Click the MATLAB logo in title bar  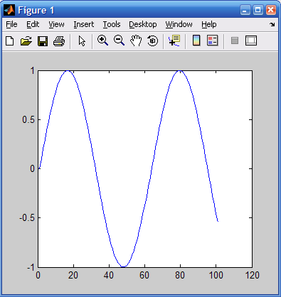point(9,10)
